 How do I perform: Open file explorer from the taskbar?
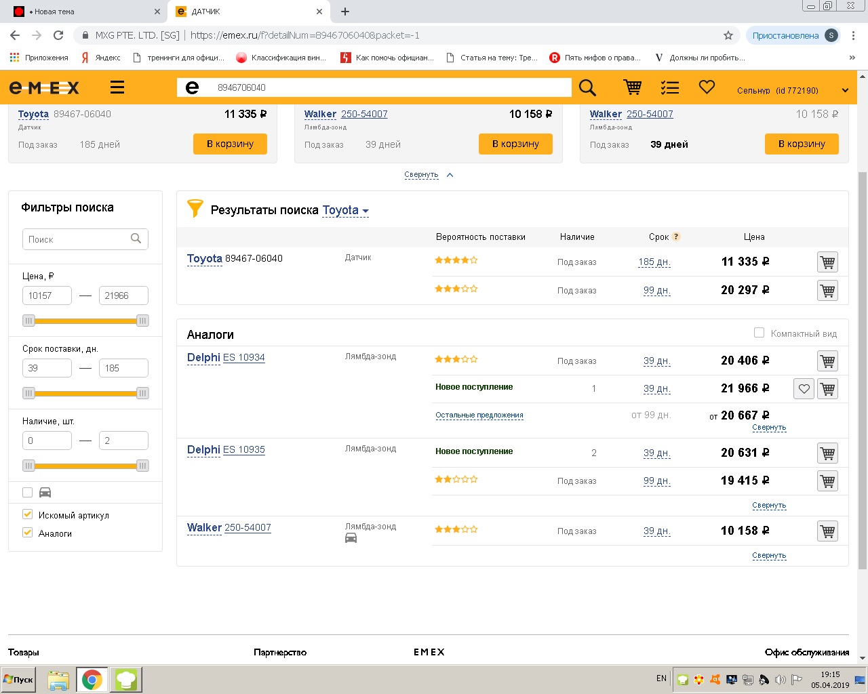pyautogui.click(x=58, y=680)
